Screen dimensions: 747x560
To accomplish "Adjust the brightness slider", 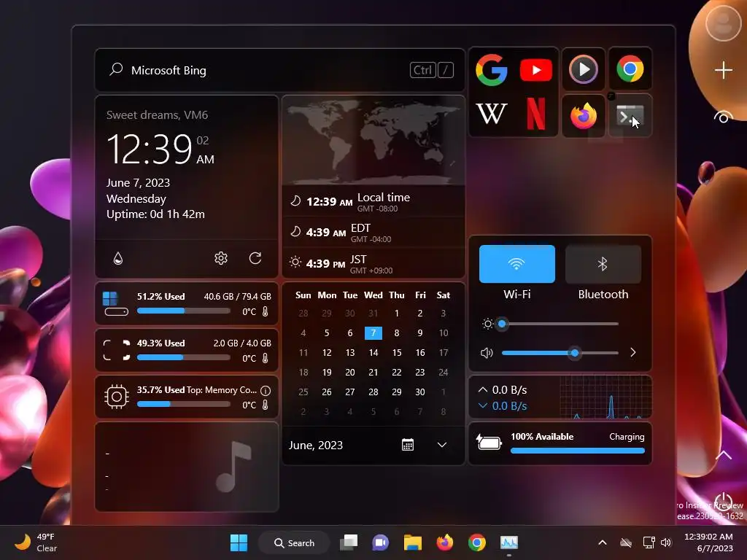I will click(560, 324).
